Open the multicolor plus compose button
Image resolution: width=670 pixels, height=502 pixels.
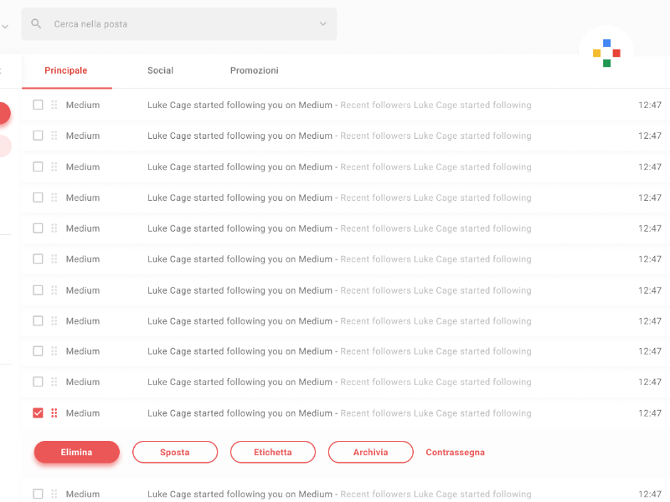point(606,53)
